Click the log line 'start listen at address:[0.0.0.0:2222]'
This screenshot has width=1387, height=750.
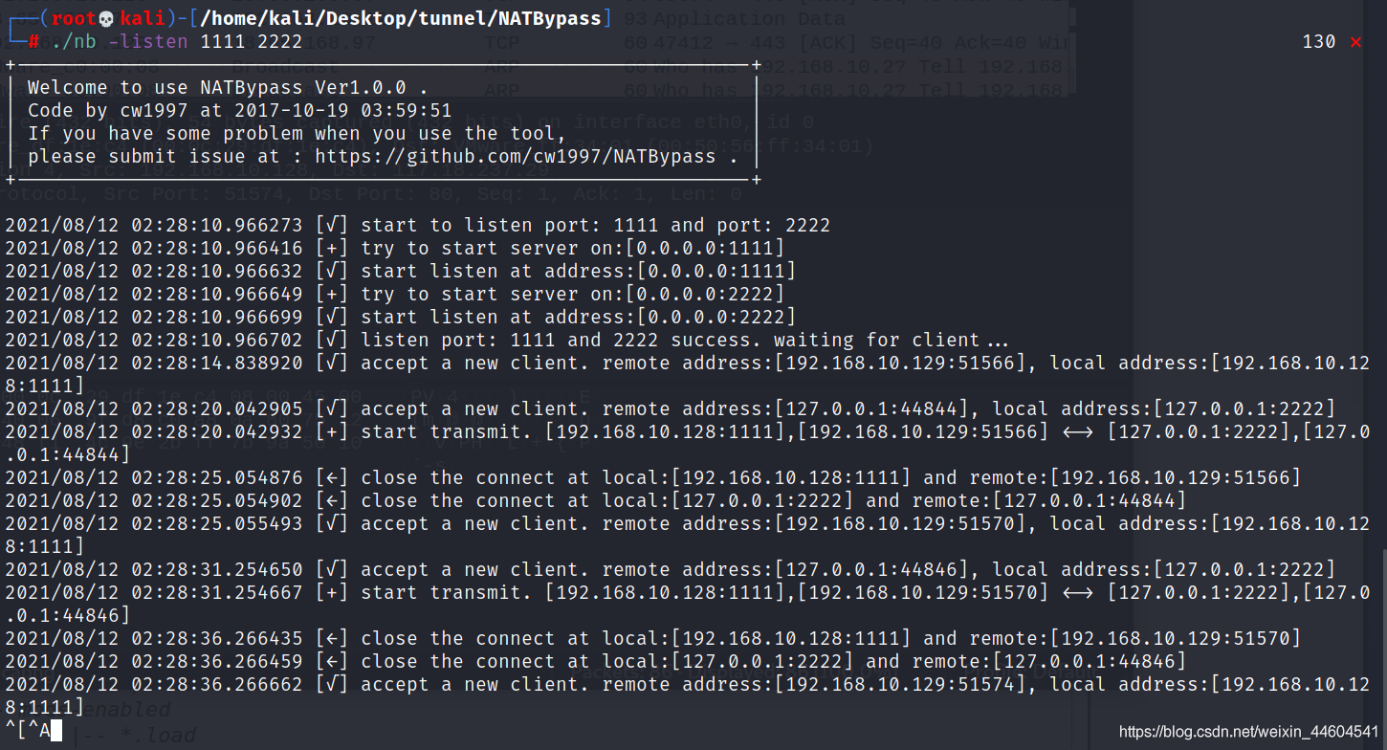[401, 318]
